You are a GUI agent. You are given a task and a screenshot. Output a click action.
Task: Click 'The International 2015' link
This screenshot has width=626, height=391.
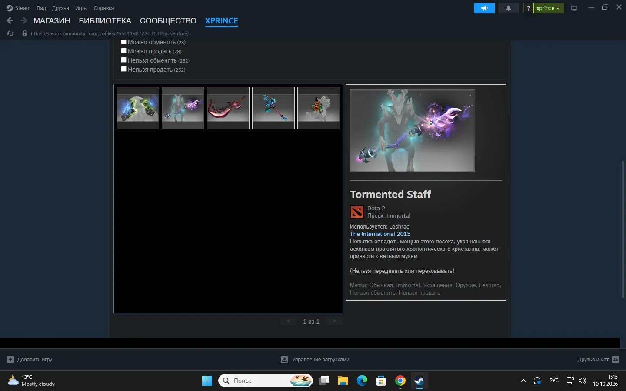(x=380, y=234)
